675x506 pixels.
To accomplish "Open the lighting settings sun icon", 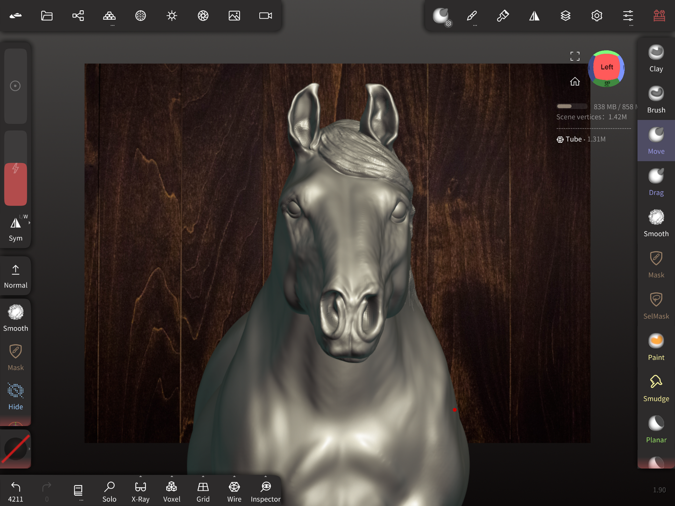I will pos(172,16).
